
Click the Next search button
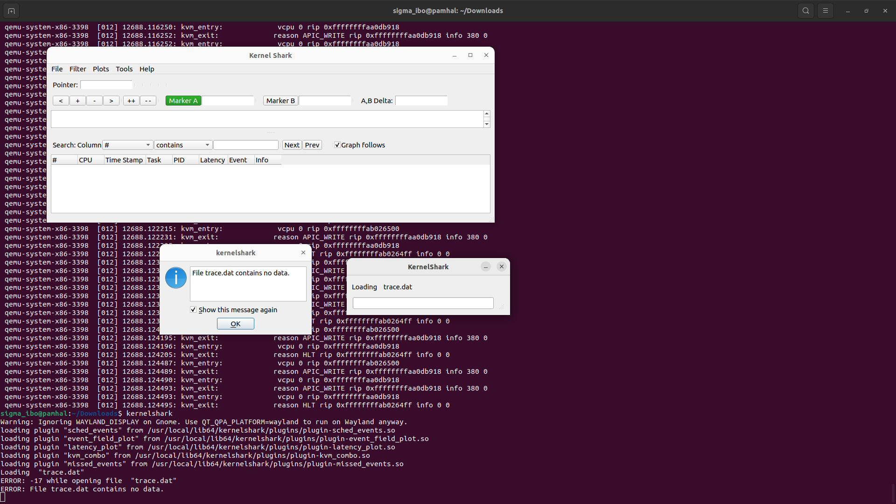292,145
